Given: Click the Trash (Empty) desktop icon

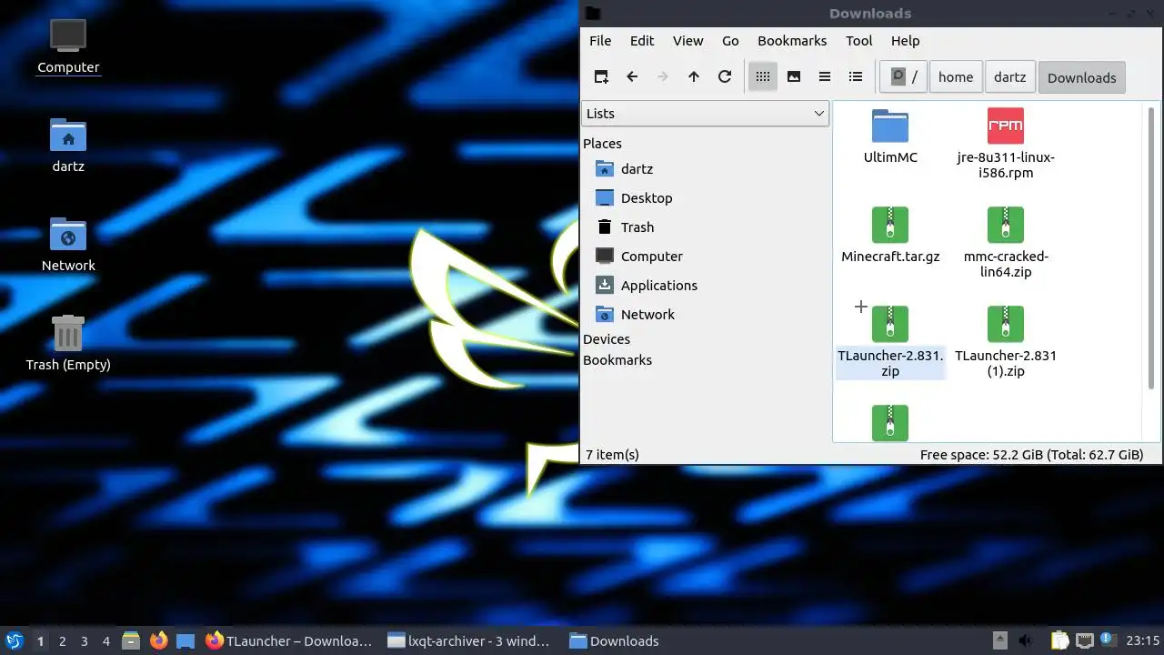Looking at the screenshot, I should pos(68,343).
